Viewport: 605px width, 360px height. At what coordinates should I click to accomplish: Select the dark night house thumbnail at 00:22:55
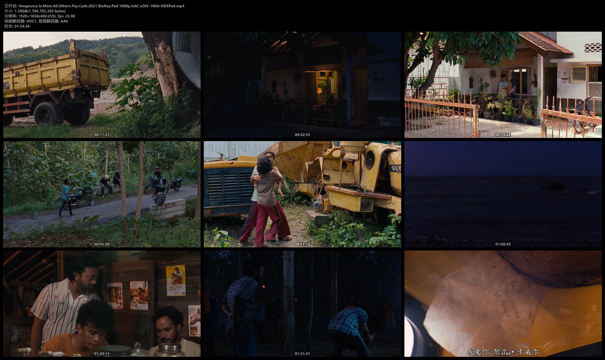[x=302, y=84]
